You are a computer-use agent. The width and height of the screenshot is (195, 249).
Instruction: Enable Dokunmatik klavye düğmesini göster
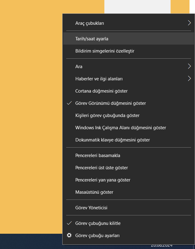(128, 140)
